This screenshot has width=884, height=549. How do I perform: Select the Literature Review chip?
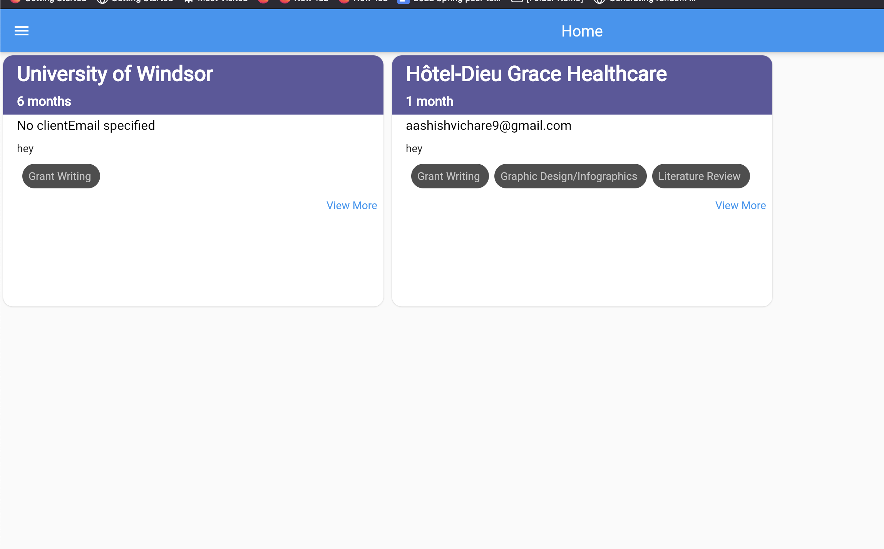click(700, 176)
